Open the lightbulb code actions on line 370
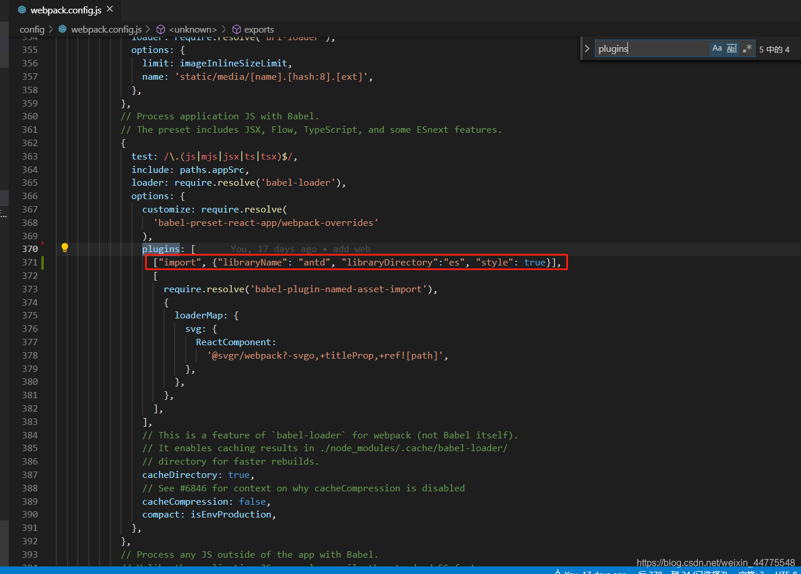The height and width of the screenshot is (574, 801). [65, 248]
